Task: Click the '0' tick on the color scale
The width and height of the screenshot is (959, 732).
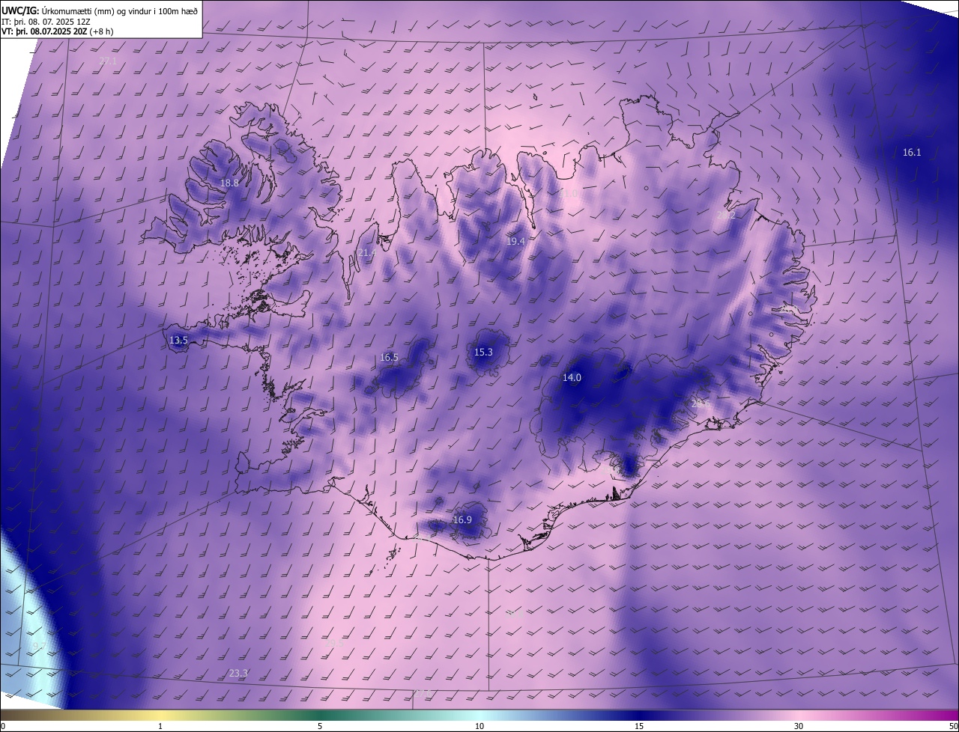Action: 3,726
